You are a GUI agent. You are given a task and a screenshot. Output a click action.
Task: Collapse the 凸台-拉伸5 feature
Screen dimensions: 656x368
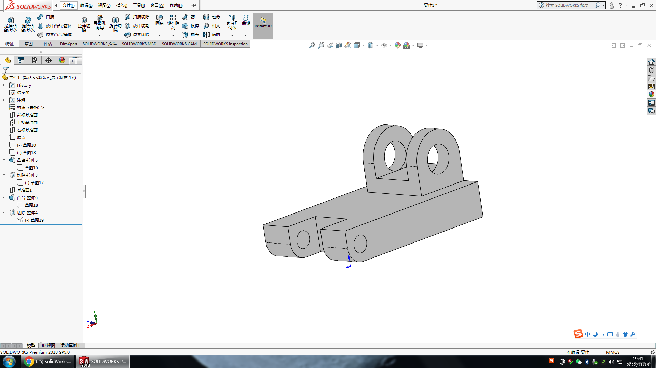(x=4, y=160)
